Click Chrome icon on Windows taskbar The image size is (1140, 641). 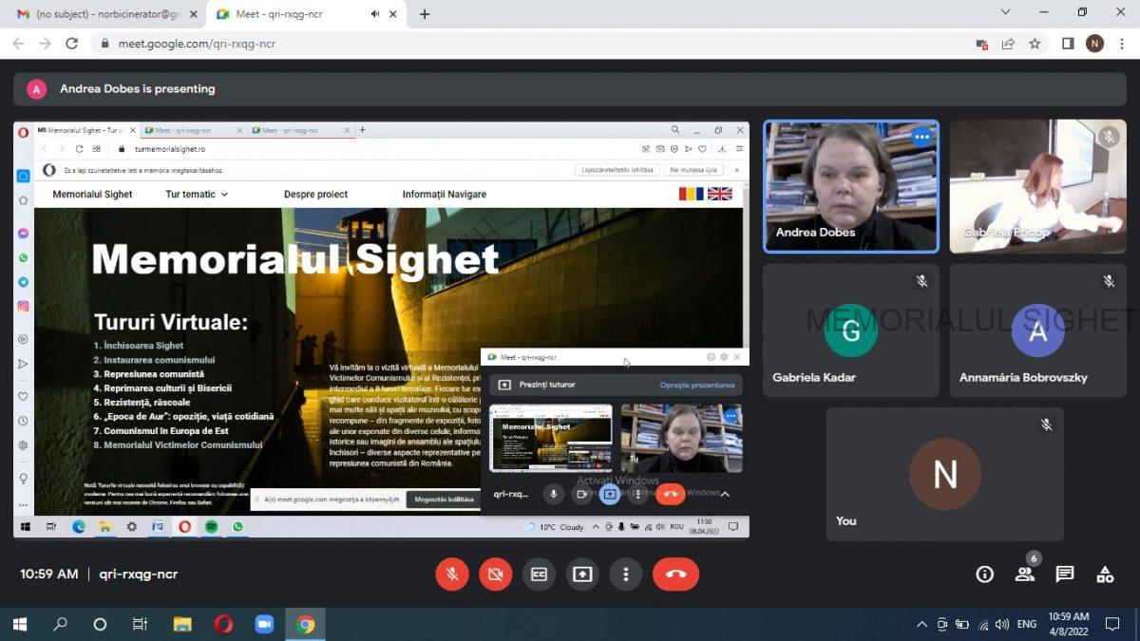coord(305,624)
